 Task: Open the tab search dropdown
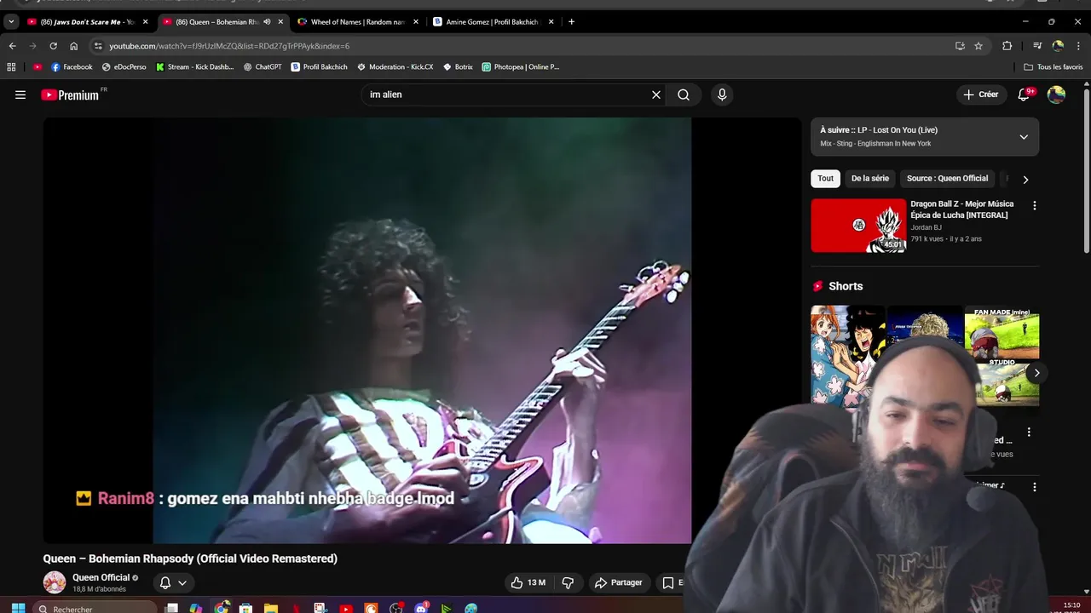(11, 21)
